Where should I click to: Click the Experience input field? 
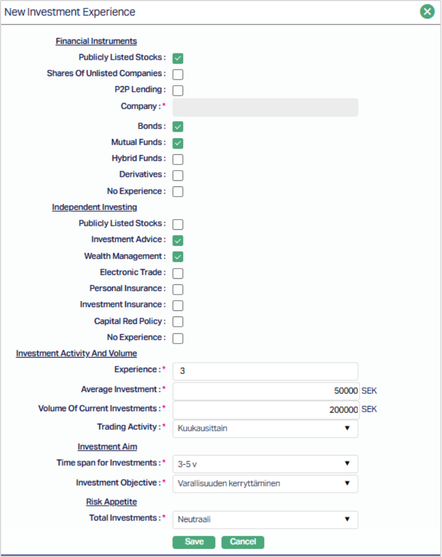[x=265, y=371]
